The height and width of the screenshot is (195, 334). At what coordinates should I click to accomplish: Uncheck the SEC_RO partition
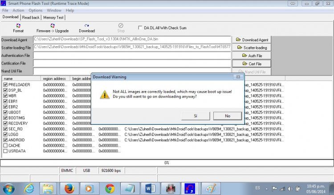5,129
